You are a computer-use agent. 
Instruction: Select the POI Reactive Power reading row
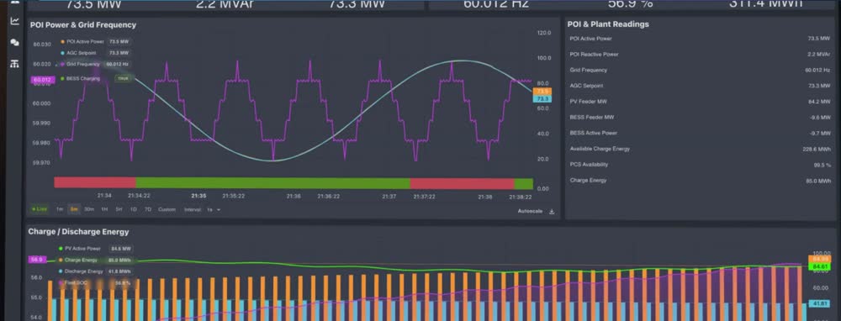coord(700,54)
